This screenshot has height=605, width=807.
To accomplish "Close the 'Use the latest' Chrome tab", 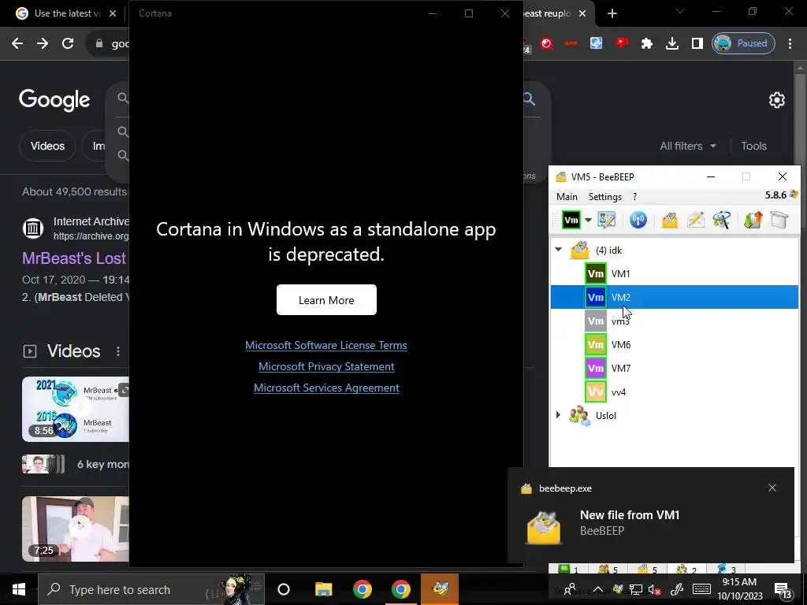I will pyautogui.click(x=113, y=13).
